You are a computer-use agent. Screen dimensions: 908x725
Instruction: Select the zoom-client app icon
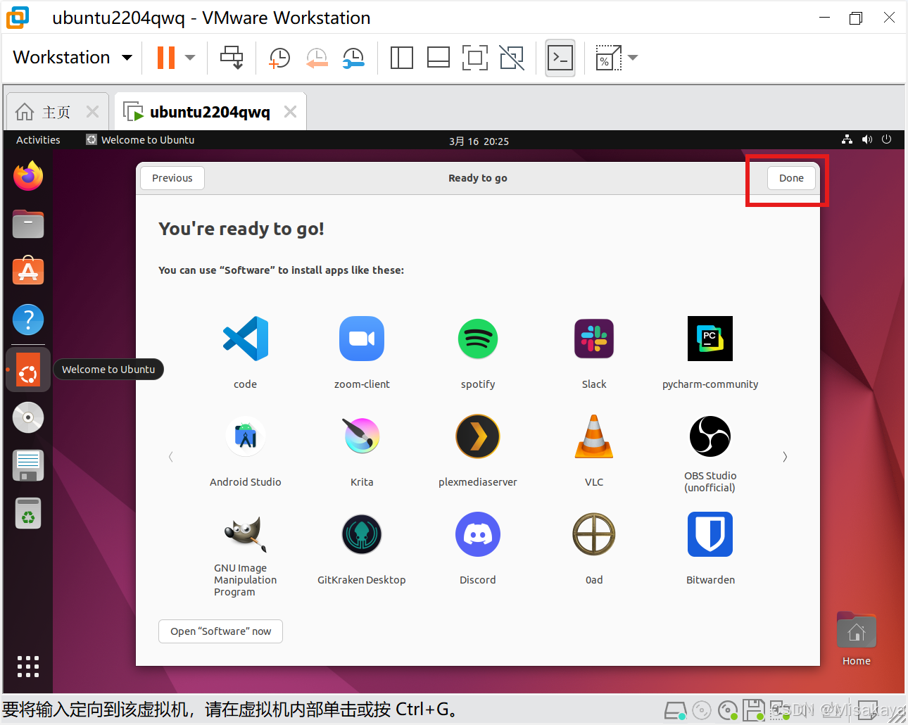click(x=362, y=339)
